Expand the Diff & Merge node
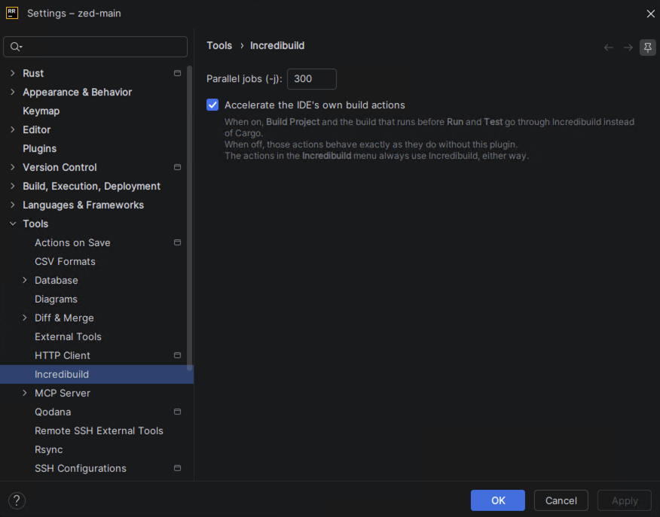Viewport: 660px width, 517px height. 25,318
